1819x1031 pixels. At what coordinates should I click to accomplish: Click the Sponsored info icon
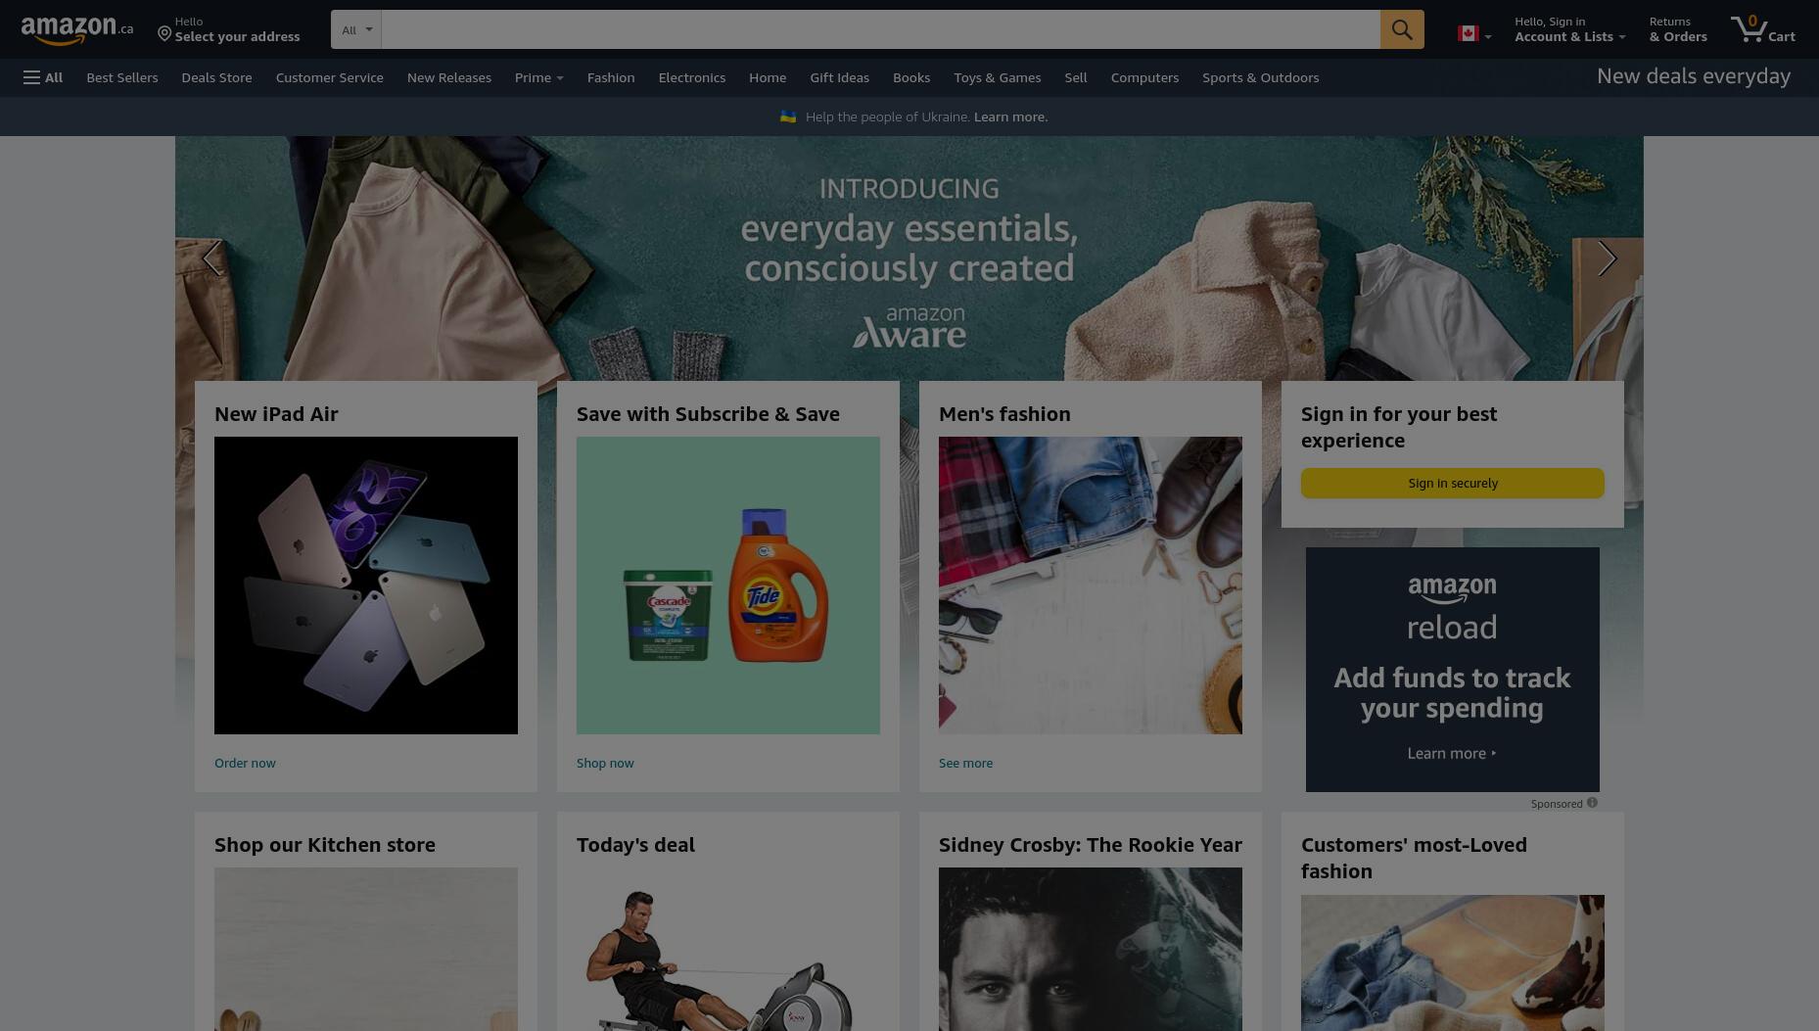pos(1592,803)
